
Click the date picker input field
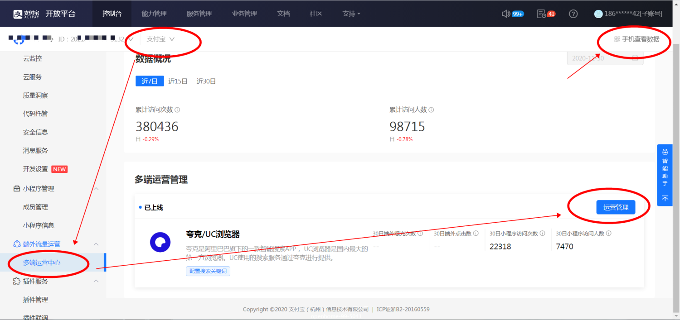coord(605,58)
